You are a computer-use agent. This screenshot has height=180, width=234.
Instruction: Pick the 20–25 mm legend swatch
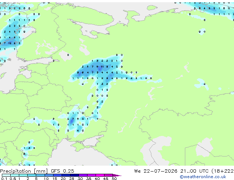[x=66, y=175]
